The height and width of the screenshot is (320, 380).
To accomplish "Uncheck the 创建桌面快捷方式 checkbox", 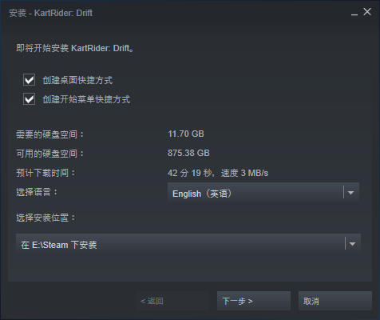I will pos(29,80).
